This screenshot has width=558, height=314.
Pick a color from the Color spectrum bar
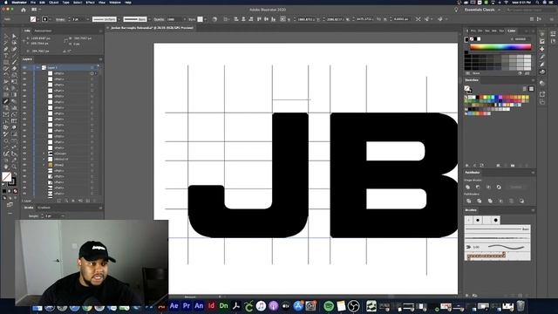point(500,46)
